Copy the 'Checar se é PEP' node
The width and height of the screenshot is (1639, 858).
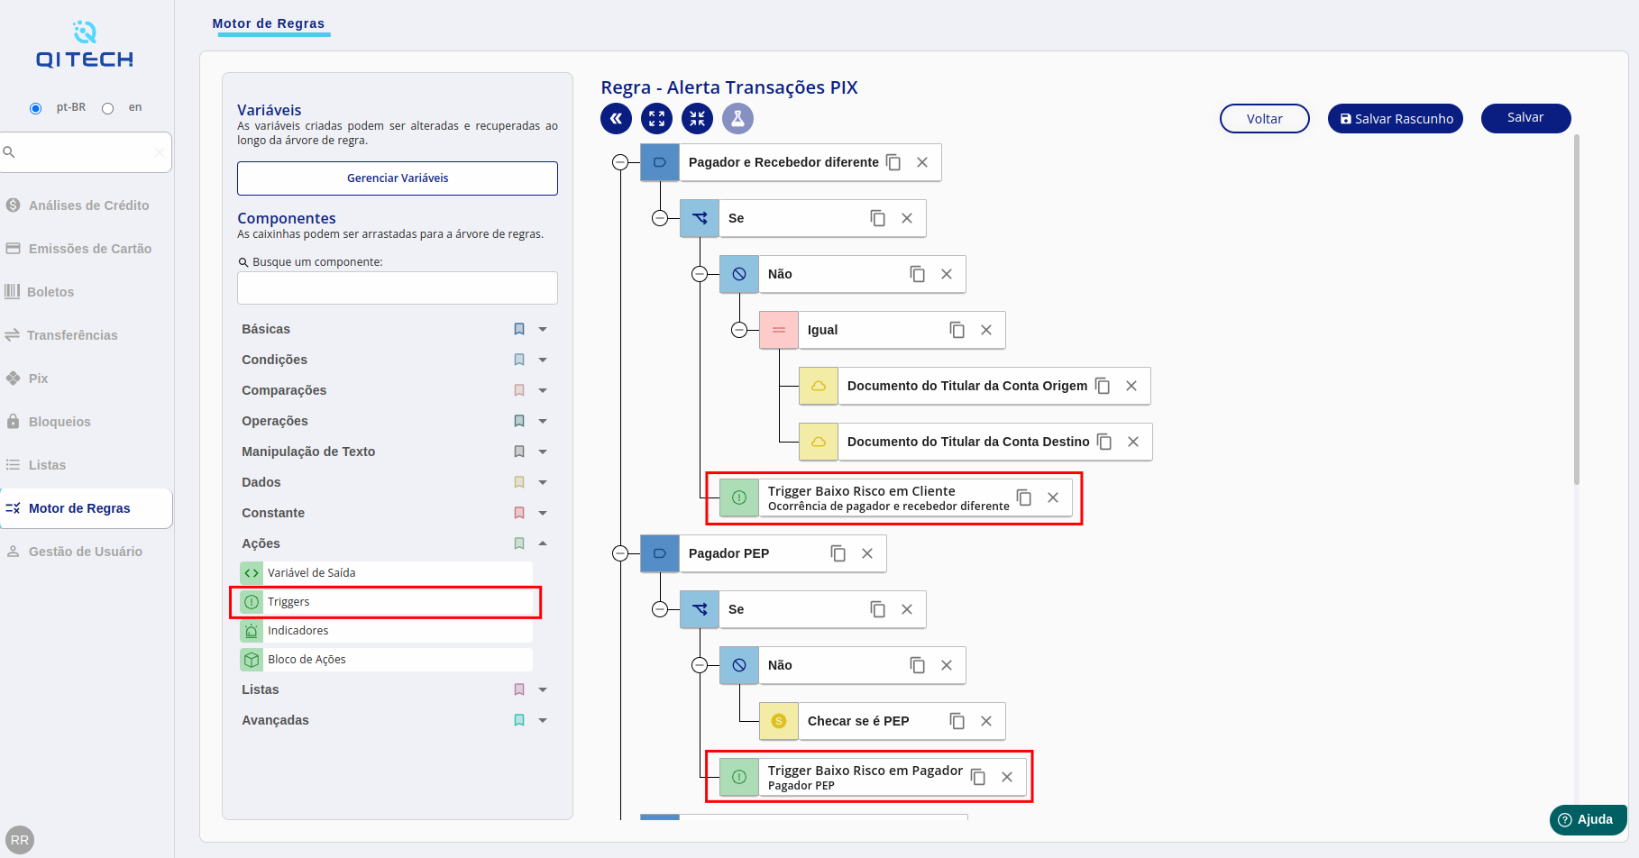click(957, 721)
